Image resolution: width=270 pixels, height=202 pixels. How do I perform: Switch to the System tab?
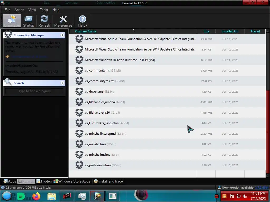[26, 181]
